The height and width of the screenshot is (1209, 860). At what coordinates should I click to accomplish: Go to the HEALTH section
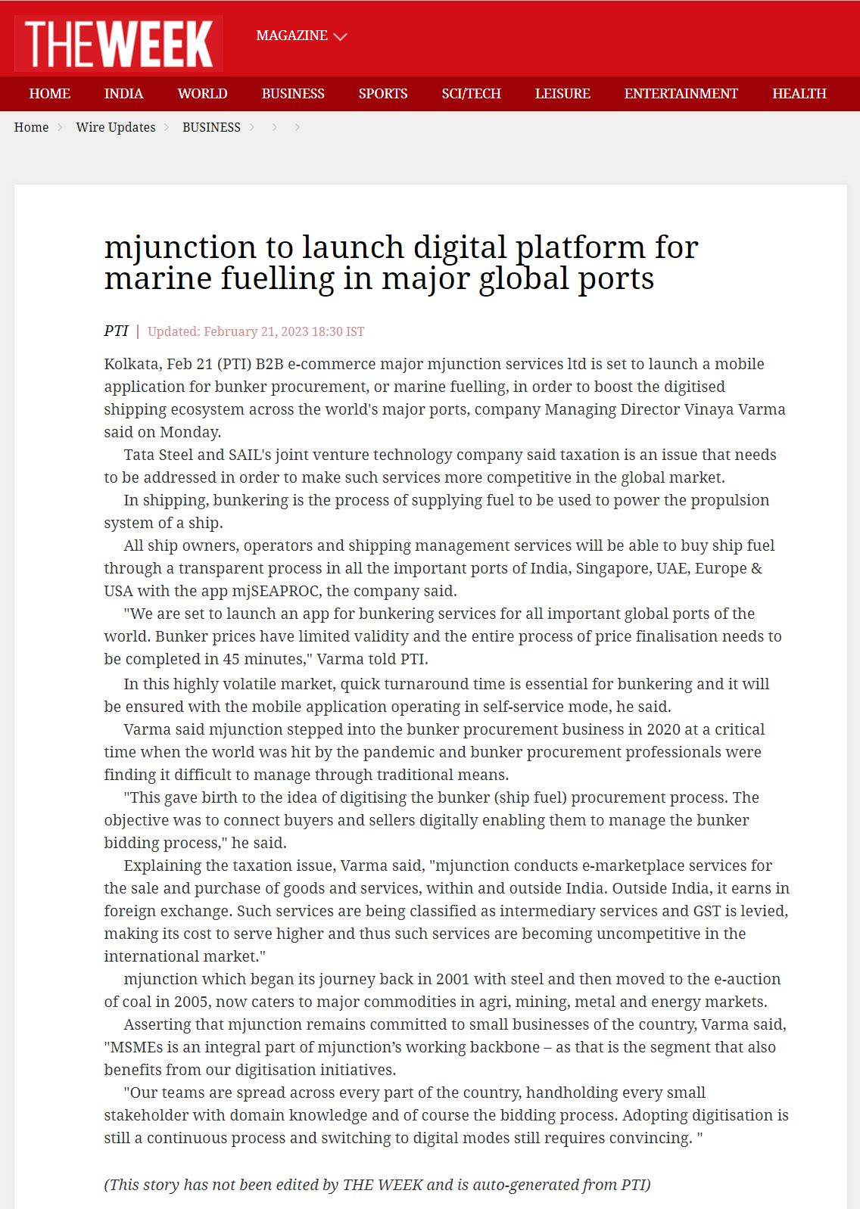coord(799,94)
